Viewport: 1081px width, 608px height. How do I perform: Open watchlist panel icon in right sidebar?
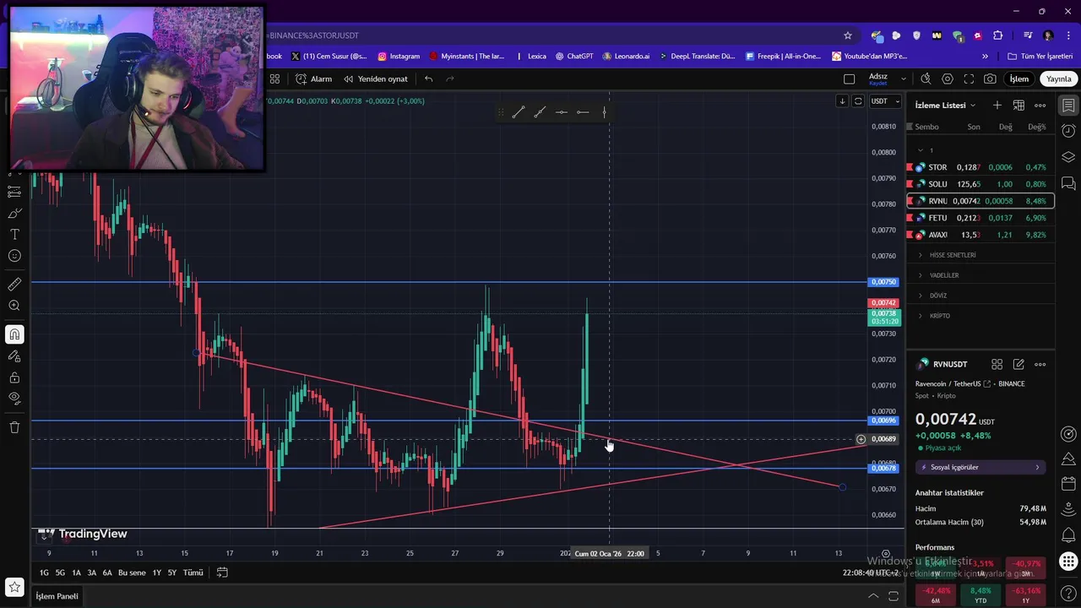tap(1068, 106)
